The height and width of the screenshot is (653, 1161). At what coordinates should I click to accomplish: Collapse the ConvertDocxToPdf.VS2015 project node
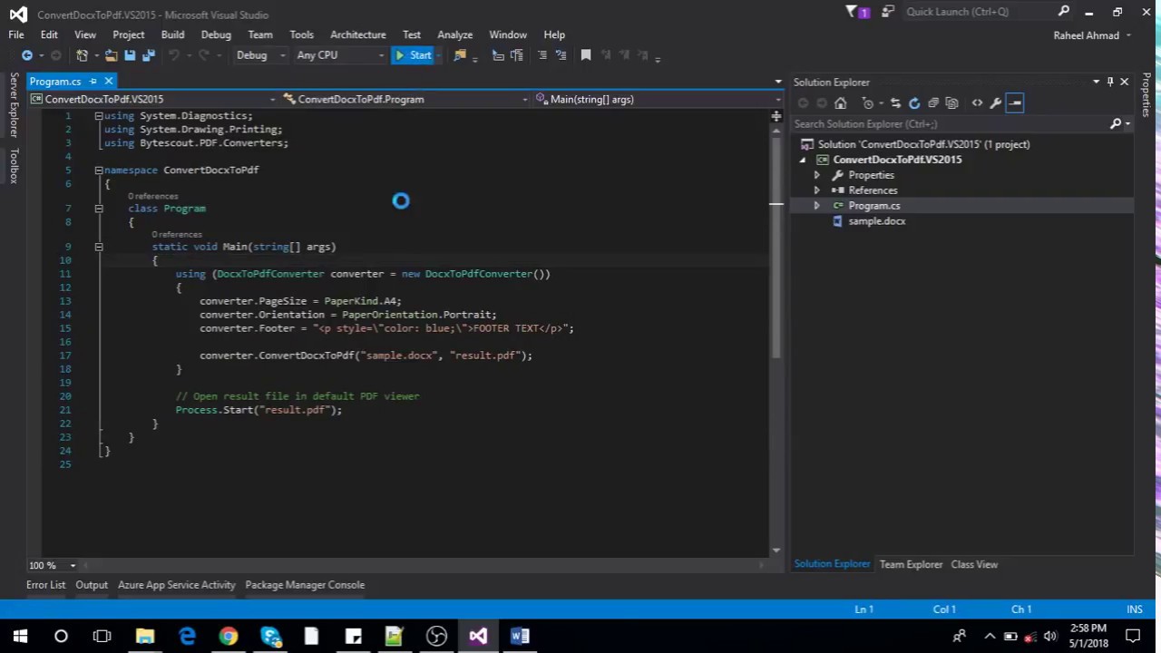point(802,160)
